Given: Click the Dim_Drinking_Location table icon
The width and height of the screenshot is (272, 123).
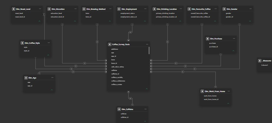Looking at the screenshot, I should pos(154,9).
